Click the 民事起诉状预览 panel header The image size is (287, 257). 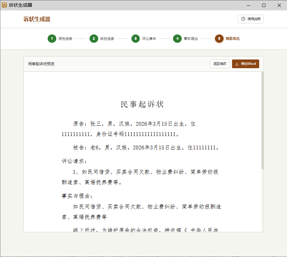[41, 63]
